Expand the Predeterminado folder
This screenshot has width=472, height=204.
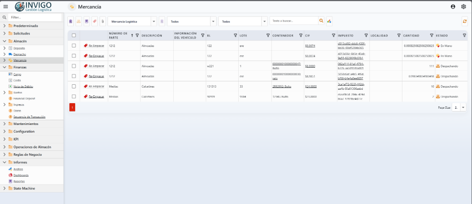pyautogui.click(x=5, y=26)
